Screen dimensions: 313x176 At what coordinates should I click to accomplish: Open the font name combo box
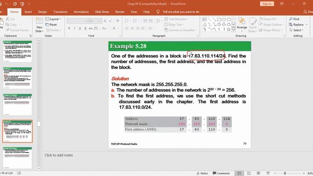pos(78,21)
